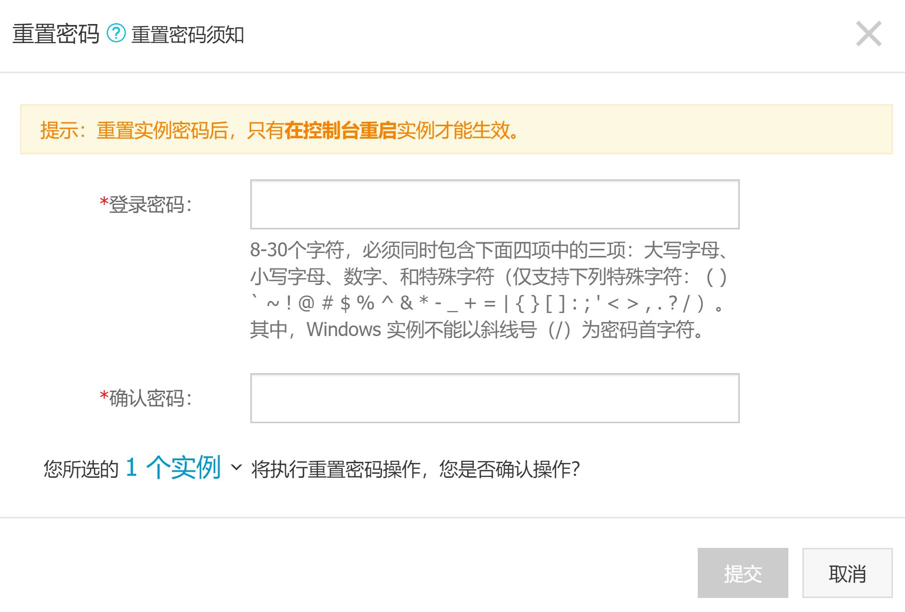Click the 提交 button
This screenshot has width=905, height=612.
pyautogui.click(x=743, y=573)
